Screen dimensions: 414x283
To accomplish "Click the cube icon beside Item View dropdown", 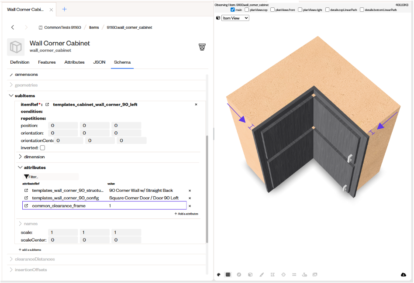I will [218, 18].
